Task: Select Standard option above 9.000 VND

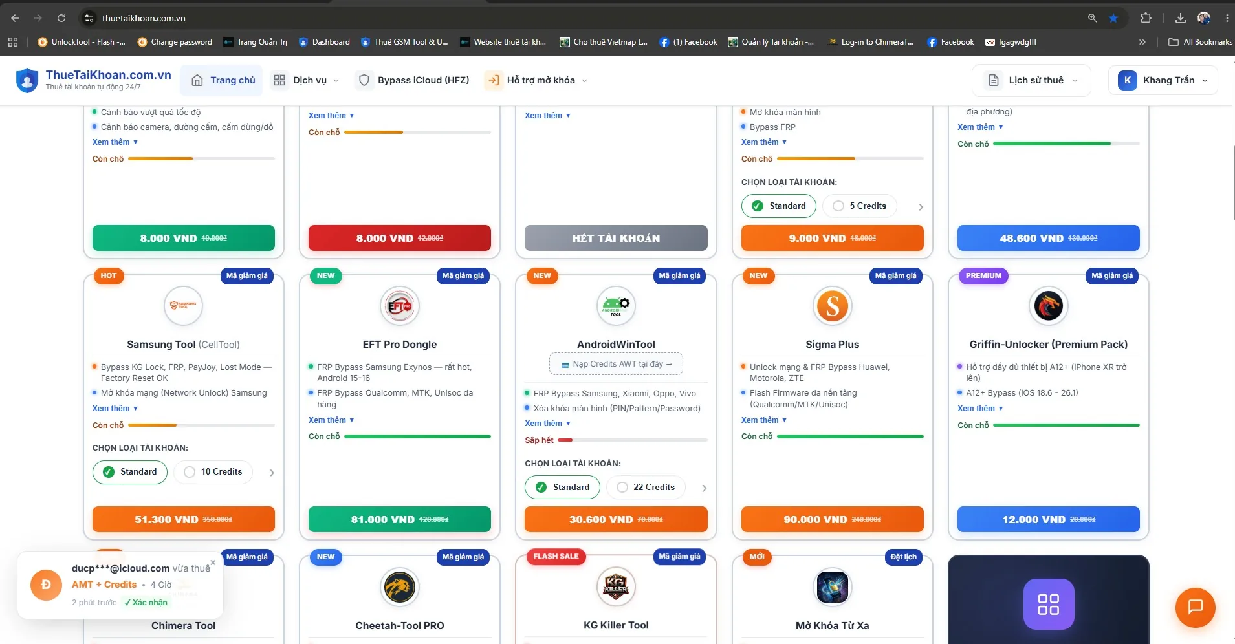Action: point(779,206)
